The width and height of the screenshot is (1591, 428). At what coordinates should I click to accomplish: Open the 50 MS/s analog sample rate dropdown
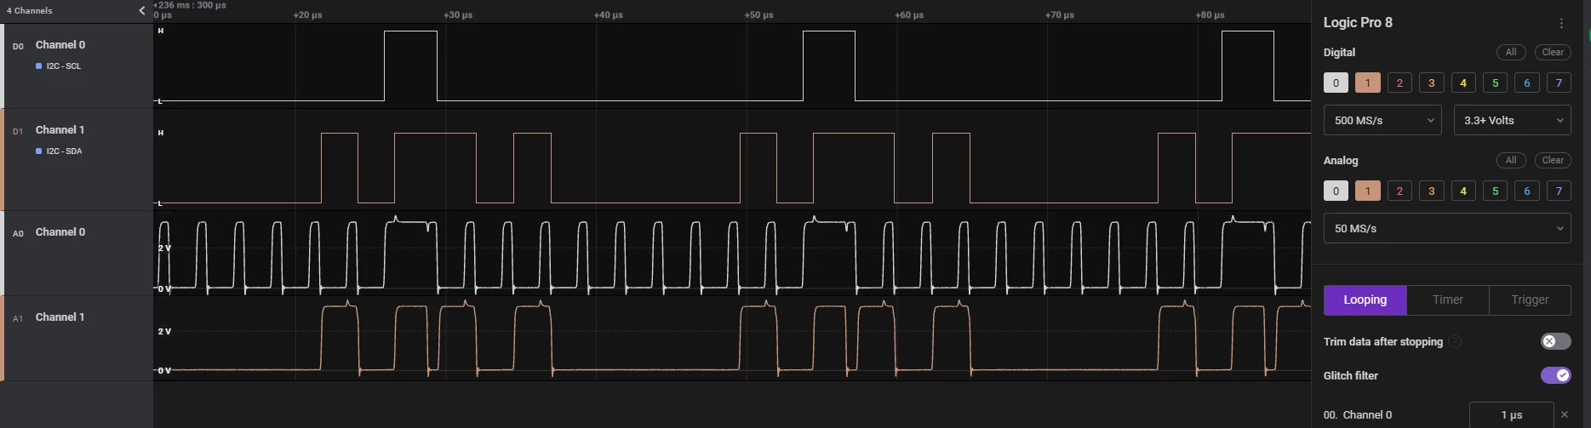1447,228
